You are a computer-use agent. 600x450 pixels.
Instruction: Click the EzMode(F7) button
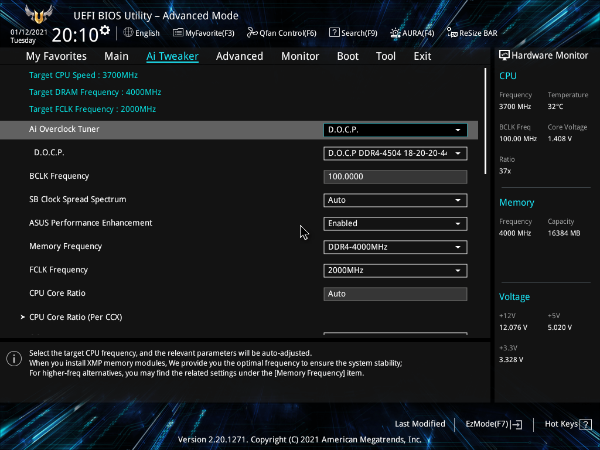(x=493, y=424)
